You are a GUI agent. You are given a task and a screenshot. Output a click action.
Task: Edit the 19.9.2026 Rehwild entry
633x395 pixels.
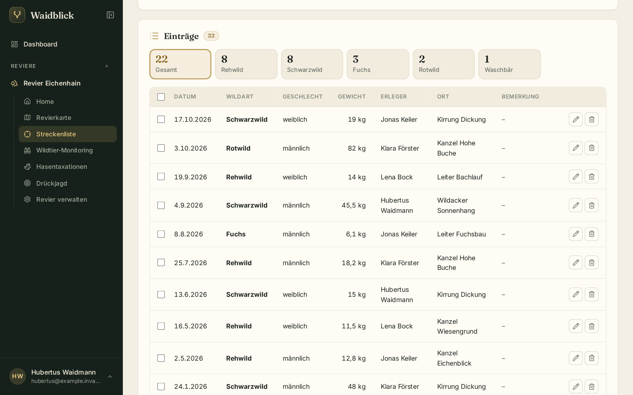(576, 177)
